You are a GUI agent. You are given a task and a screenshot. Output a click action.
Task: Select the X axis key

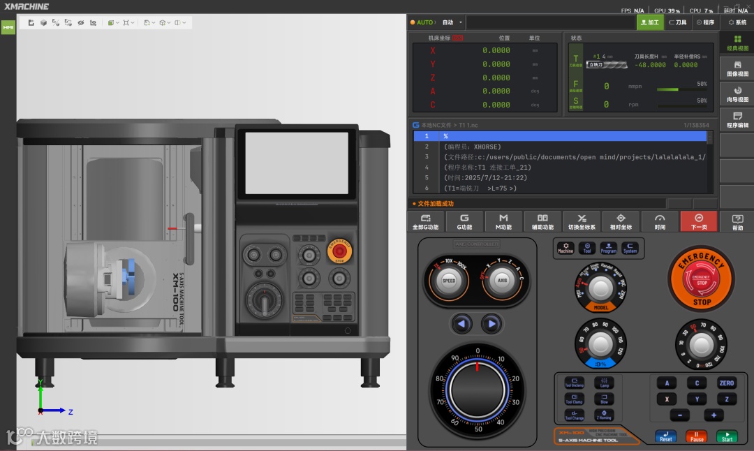click(667, 399)
